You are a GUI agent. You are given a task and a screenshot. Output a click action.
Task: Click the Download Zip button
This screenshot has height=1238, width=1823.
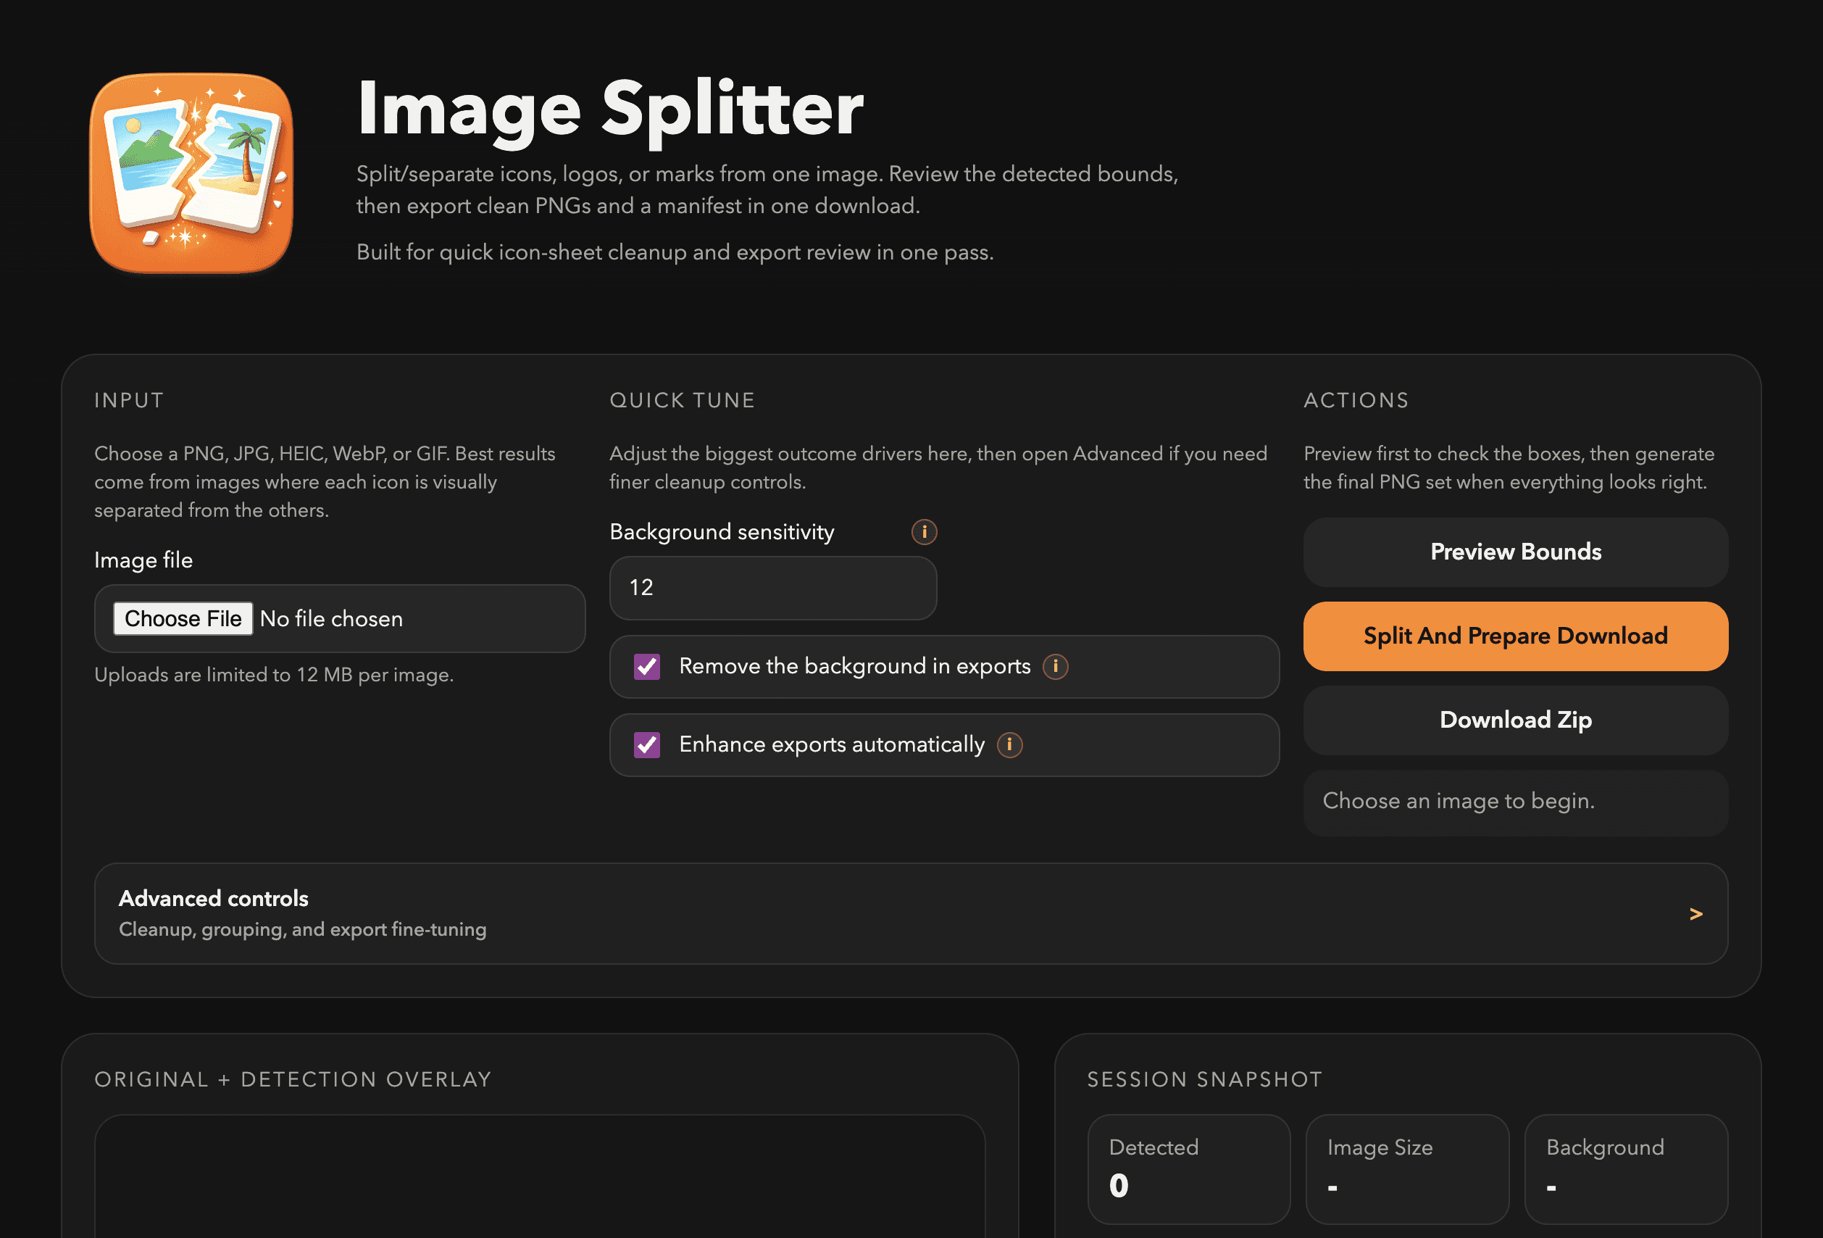(1515, 720)
